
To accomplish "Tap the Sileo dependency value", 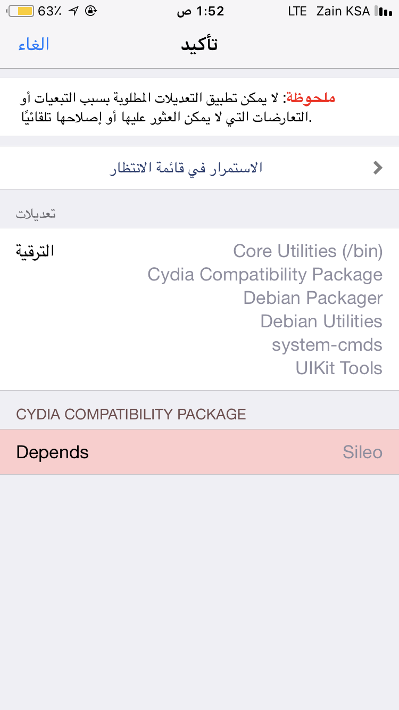I will (x=362, y=452).
